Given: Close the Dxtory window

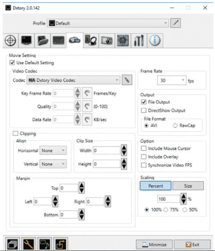Looking at the screenshot, I should pyautogui.click(x=205, y=8).
